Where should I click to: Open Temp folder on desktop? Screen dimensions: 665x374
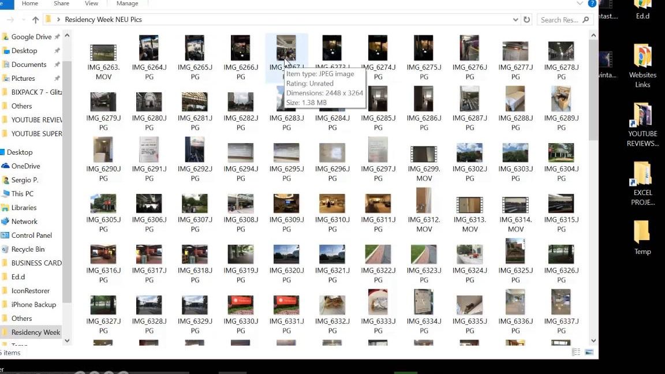(642, 237)
